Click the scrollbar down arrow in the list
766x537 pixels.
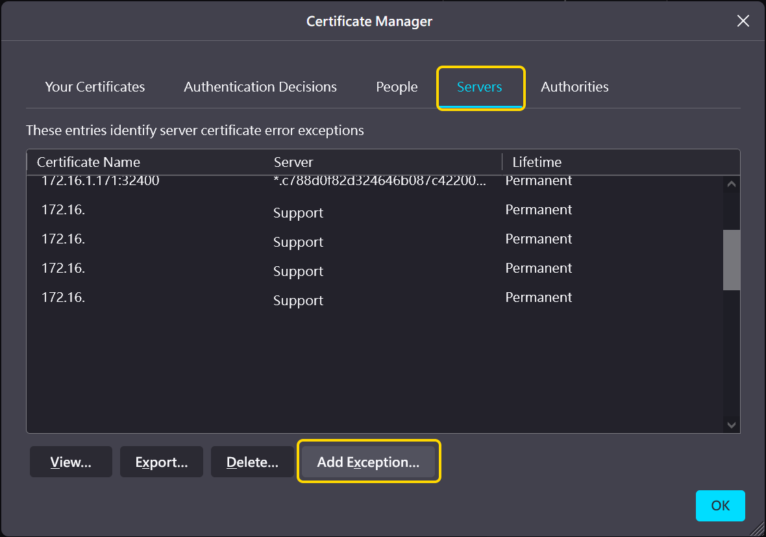coord(732,425)
